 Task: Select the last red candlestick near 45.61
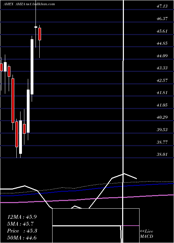click(40, 34)
